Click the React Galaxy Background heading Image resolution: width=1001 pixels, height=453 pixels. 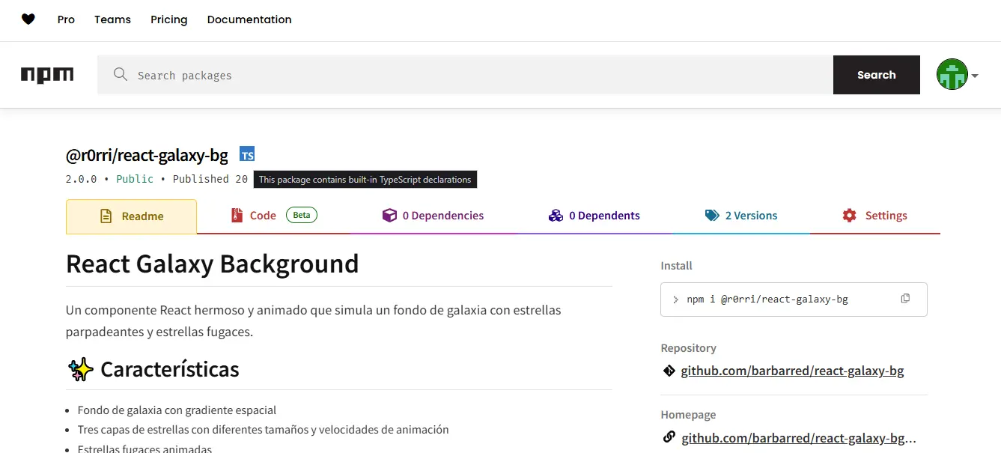pos(213,264)
